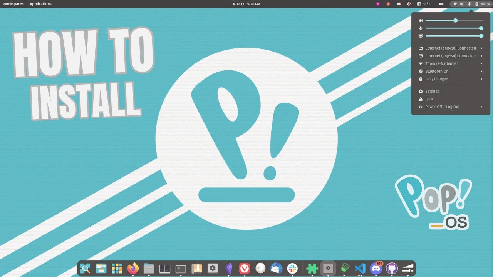Open the Applications menu in top bar
This screenshot has width=493, height=277.
(x=40, y=4)
